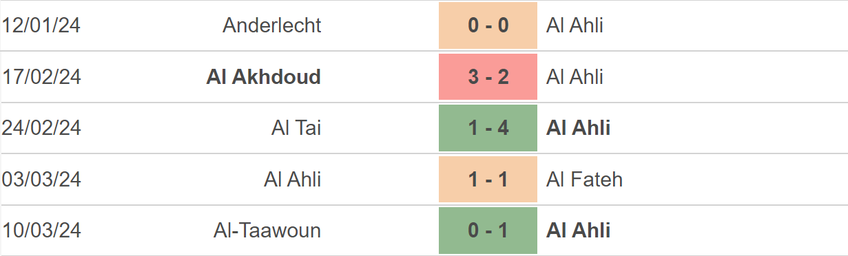
Task: Select the 1 - 4 green score
Action: click(x=488, y=128)
